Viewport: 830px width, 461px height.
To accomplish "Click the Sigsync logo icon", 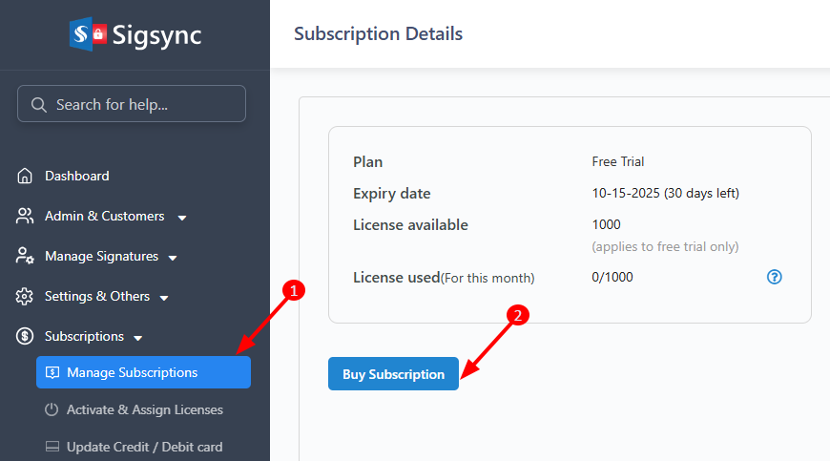I will click(x=88, y=34).
